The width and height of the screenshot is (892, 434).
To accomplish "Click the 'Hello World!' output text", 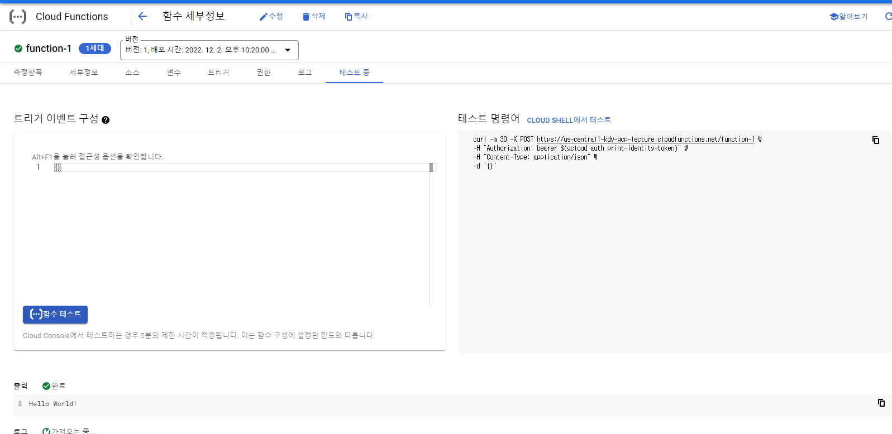I will pos(53,404).
